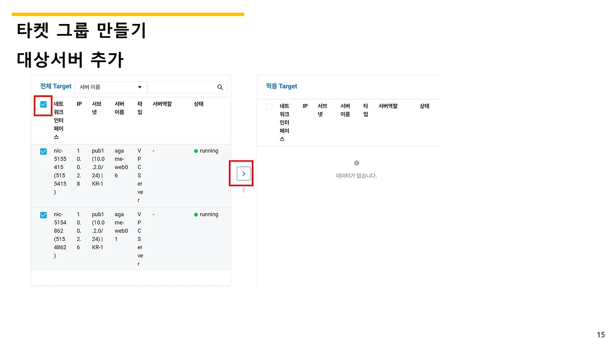
Task: Check the header checkbox in 적용 Target table
Action: click(269, 106)
